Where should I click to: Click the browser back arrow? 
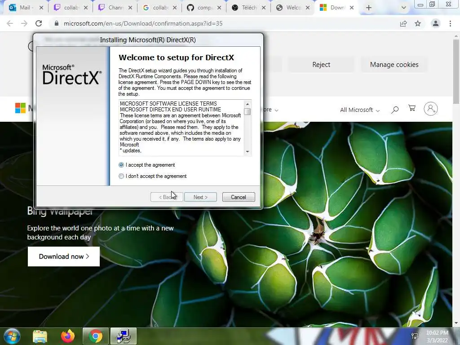pyautogui.click(x=10, y=23)
